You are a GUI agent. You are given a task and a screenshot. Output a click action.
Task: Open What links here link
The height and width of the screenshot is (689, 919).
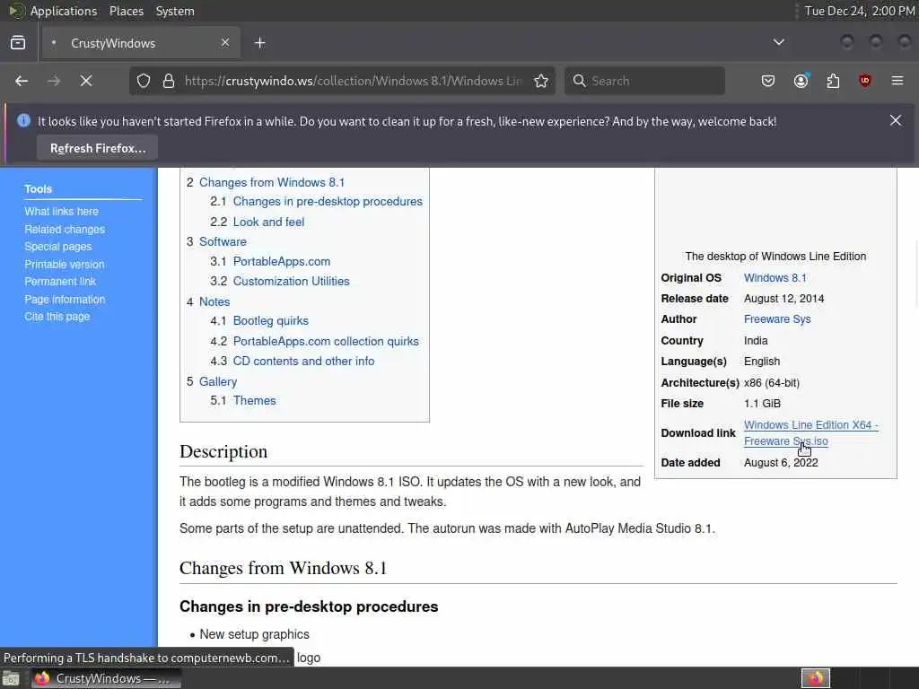(x=62, y=212)
